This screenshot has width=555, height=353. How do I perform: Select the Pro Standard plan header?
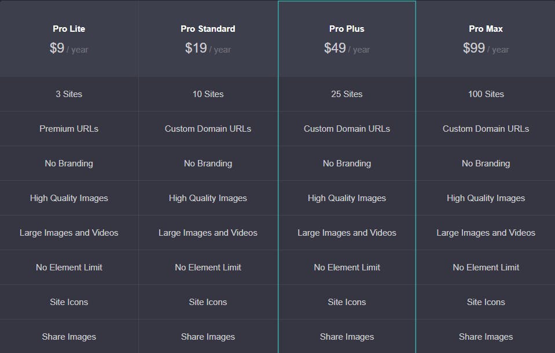(x=208, y=29)
